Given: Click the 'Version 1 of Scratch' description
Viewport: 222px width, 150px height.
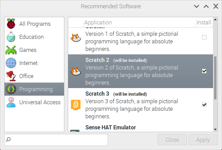Looking at the screenshot, I should click(132, 42).
